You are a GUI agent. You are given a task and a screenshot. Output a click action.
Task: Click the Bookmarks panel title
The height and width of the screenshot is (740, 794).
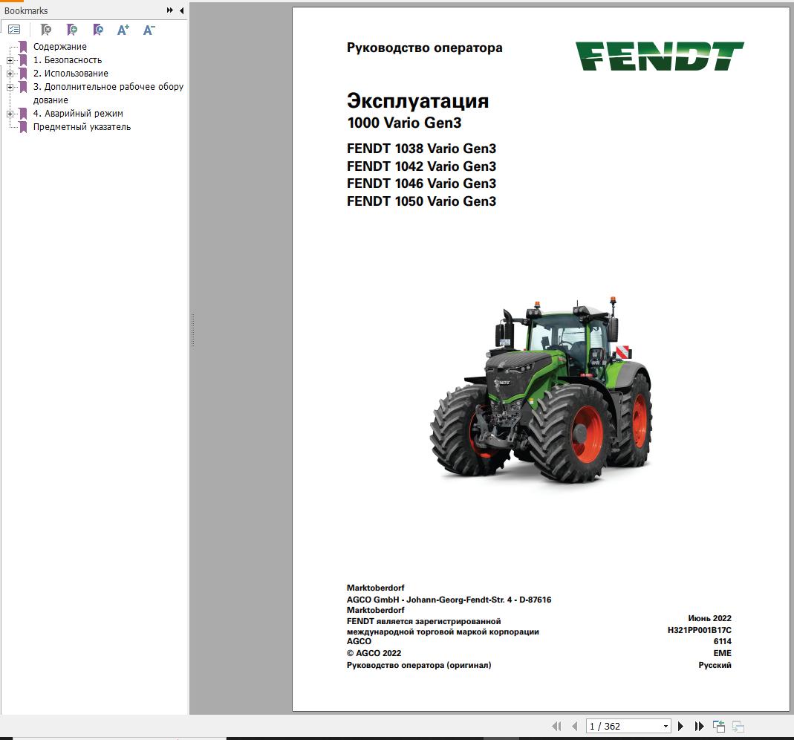26,10
